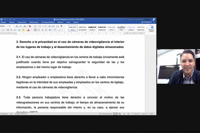Click the user account icon
The height and width of the screenshot is (133, 200).
tap(154, 19)
